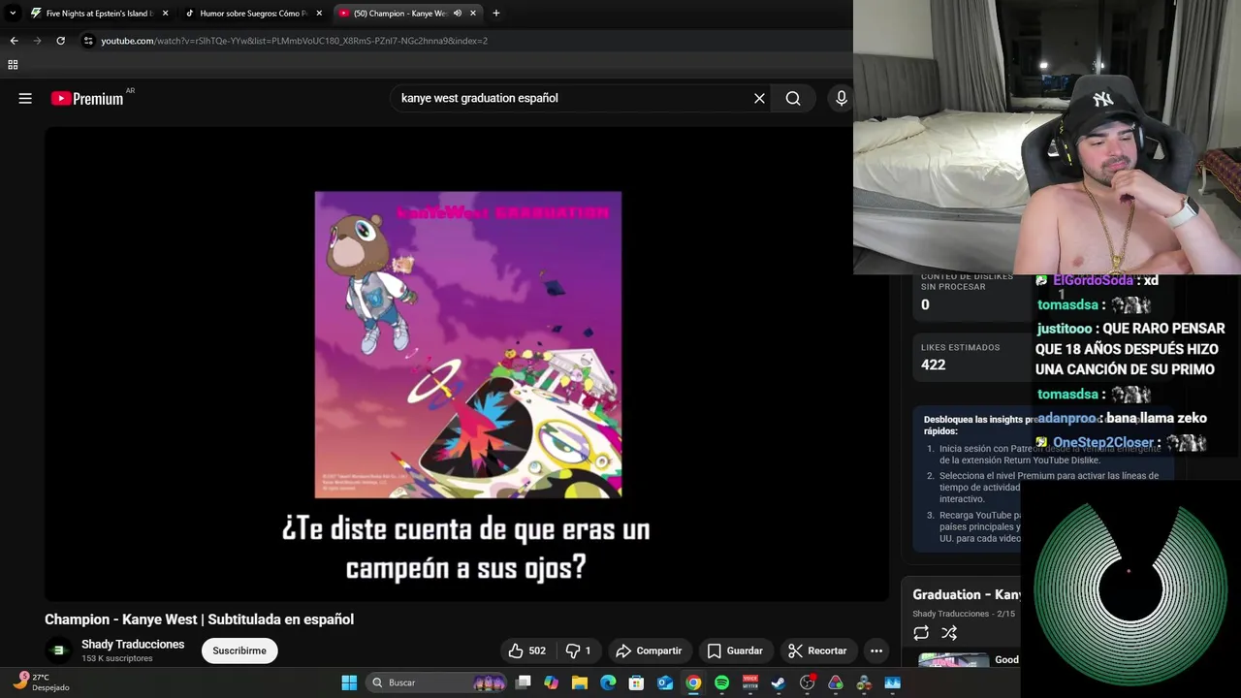This screenshot has height=698, width=1241.
Task: Open Spotify from taskbar
Action: [x=721, y=682]
